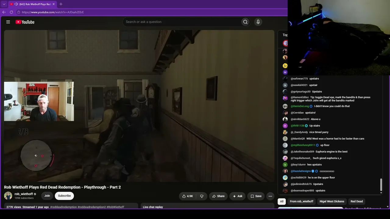Go to YouTube home via logo

pos(25,22)
